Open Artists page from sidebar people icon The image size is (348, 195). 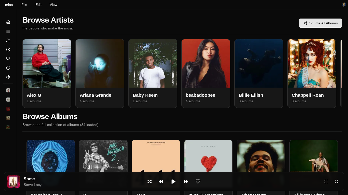point(8,40)
